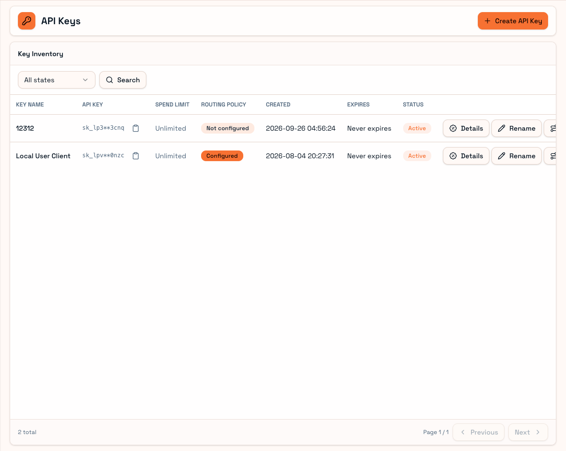Click the STATUS column header
566x451 pixels.
(413, 105)
